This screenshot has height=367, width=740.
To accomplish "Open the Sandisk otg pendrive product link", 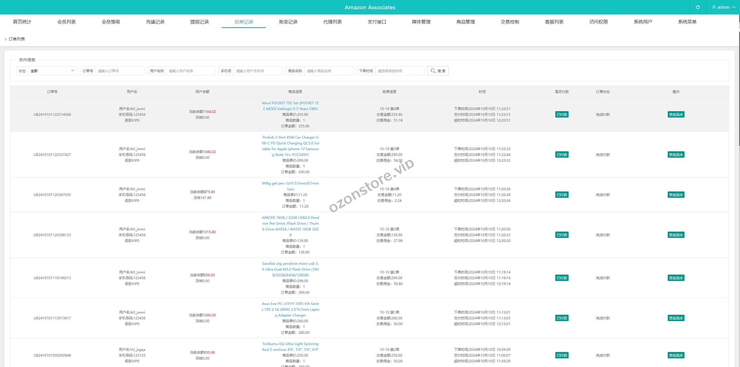I will pyautogui.click(x=290, y=269).
